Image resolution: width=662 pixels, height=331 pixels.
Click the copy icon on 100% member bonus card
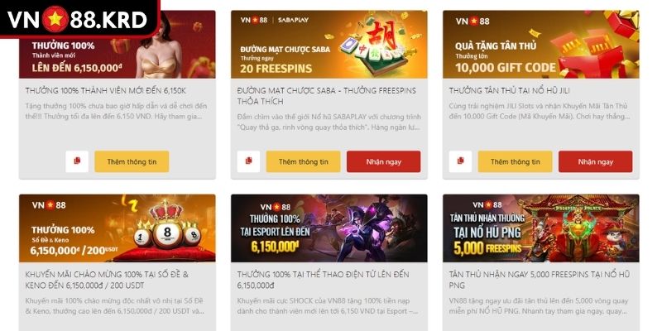pyautogui.click(x=77, y=161)
